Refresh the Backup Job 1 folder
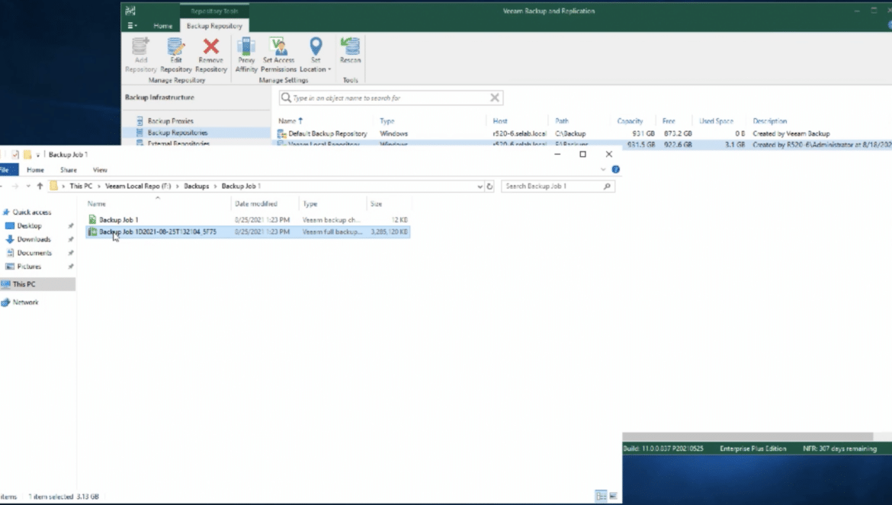The height and width of the screenshot is (505, 892). point(489,187)
